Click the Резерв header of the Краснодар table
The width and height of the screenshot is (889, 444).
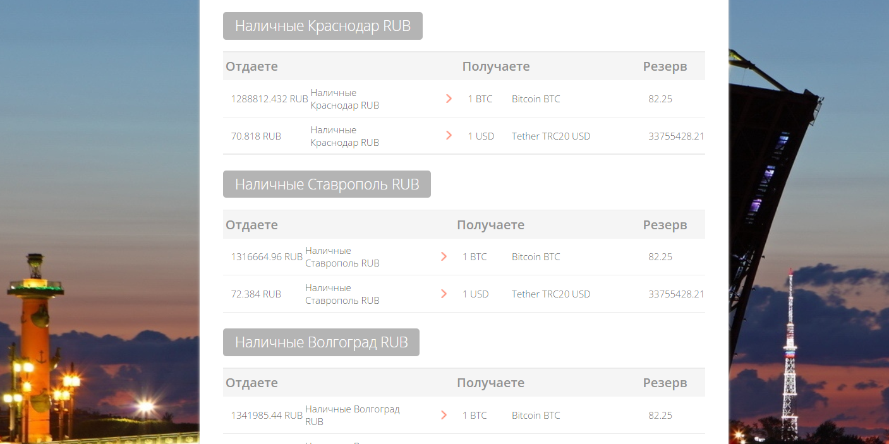pos(665,66)
